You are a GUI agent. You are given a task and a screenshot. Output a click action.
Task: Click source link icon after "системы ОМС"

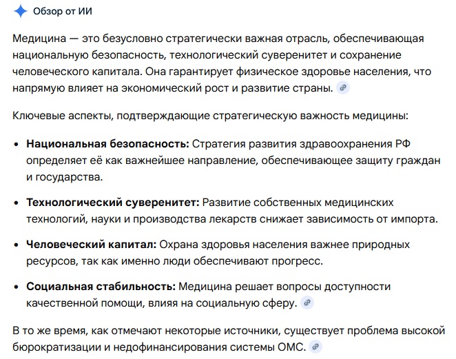click(315, 347)
